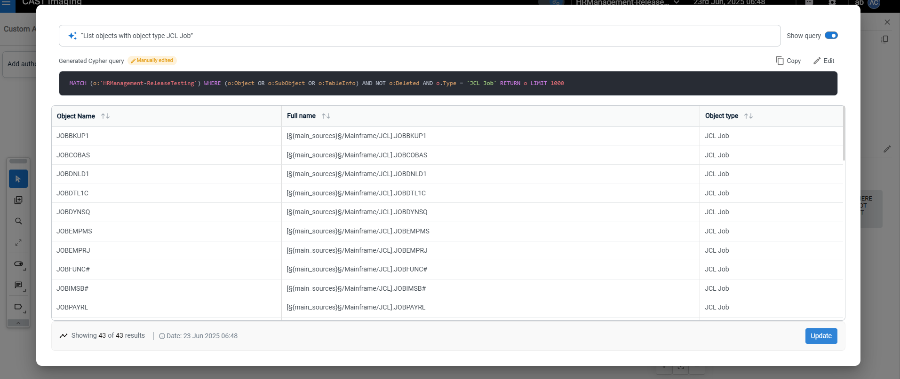Click the full name path ending in JCL].JOBPAYRL
The width and height of the screenshot is (900, 379).
coord(356,308)
